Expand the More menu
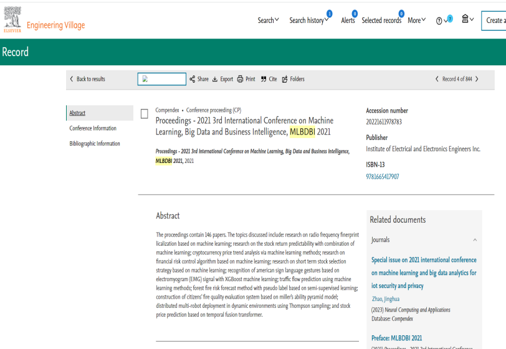Screen dimensions: 506x349 417,21
